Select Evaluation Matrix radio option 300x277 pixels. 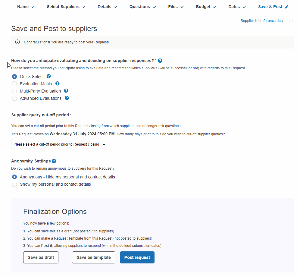tap(14, 84)
